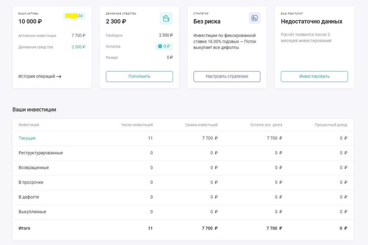Open the Текущие investments link
Viewport: 368px width, 245px height.
coord(27,138)
